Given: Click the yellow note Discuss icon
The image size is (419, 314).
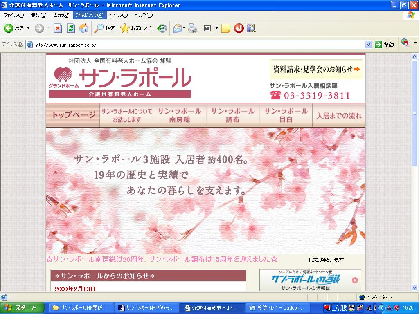Looking at the screenshot, I should pyautogui.click(x=226, y=28).
